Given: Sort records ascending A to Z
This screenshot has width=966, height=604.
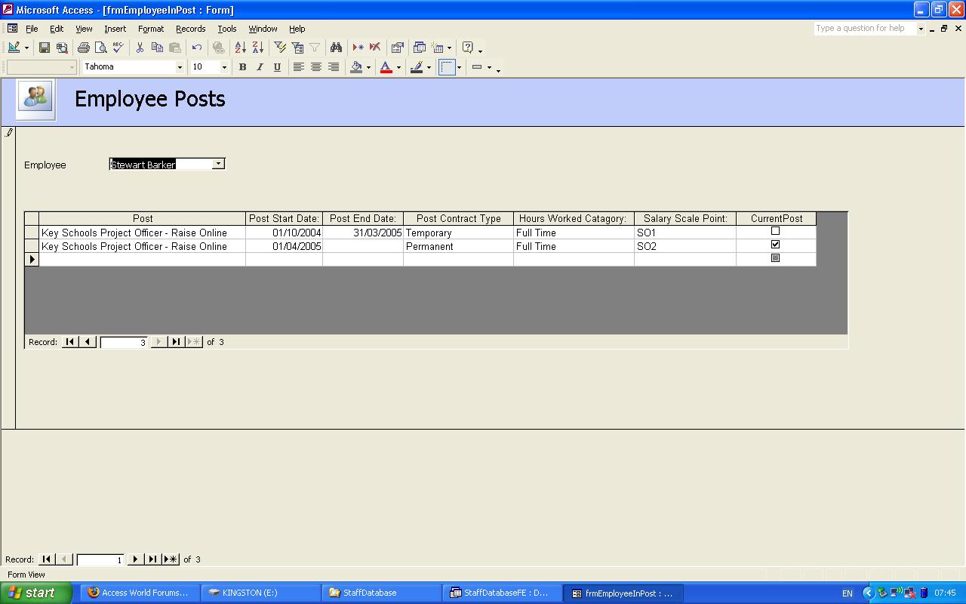Looking at the screenshot, I should pos(240,48).
